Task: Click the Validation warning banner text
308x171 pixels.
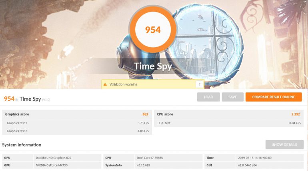Action: (123, 85)
